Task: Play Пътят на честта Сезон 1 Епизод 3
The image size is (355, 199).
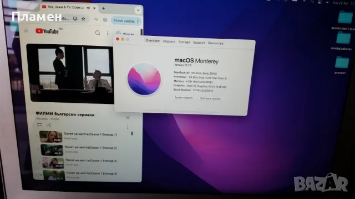Action: 91,161
